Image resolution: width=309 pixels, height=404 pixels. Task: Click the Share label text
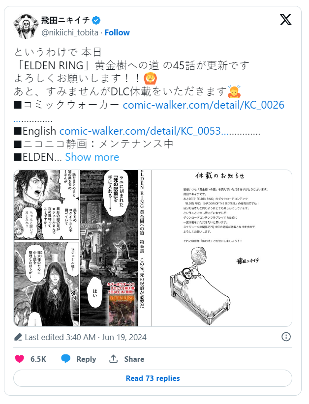(134, 359)
